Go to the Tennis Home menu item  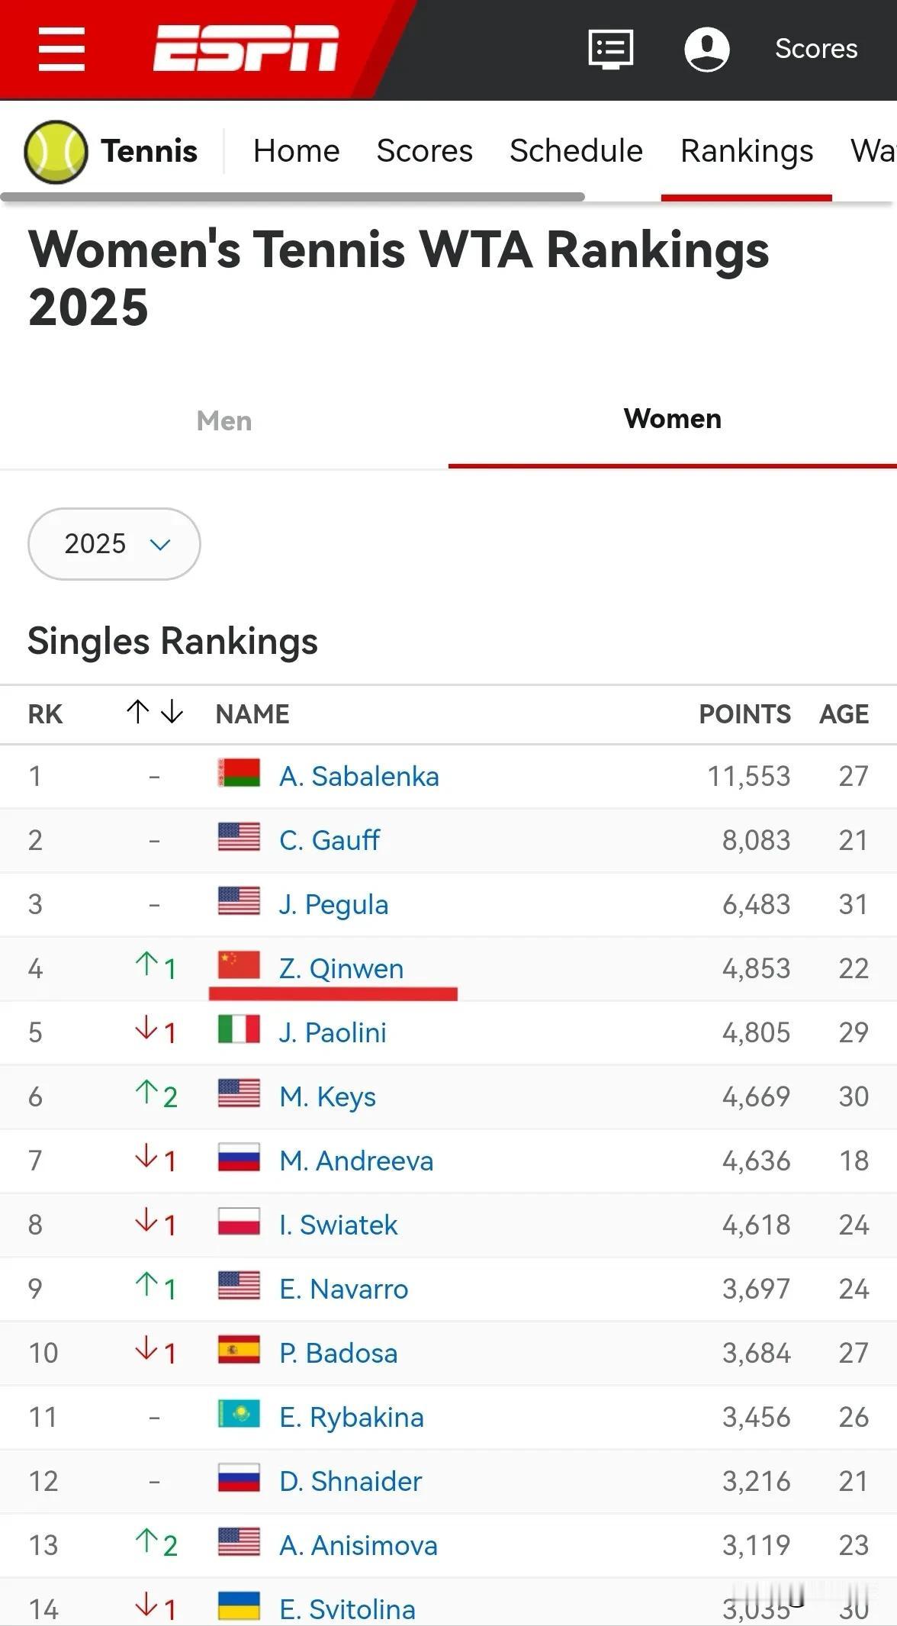296,151
